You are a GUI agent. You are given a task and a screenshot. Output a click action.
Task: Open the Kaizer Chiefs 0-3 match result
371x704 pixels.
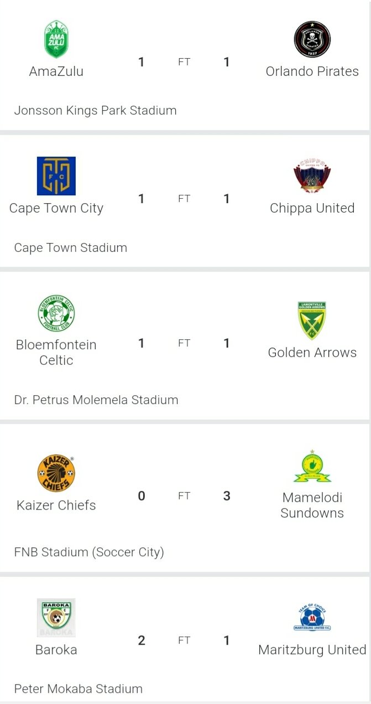coord(184,496)
